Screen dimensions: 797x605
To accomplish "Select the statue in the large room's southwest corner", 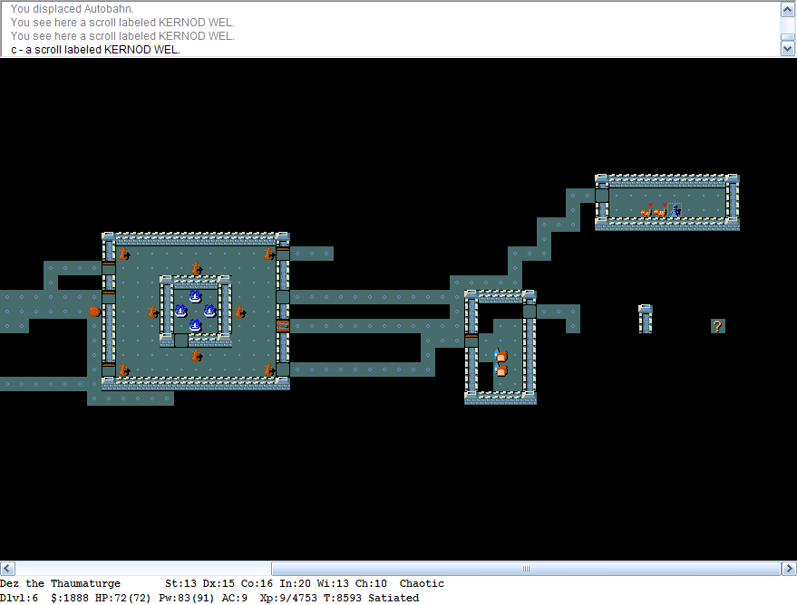I will [123, 369].
